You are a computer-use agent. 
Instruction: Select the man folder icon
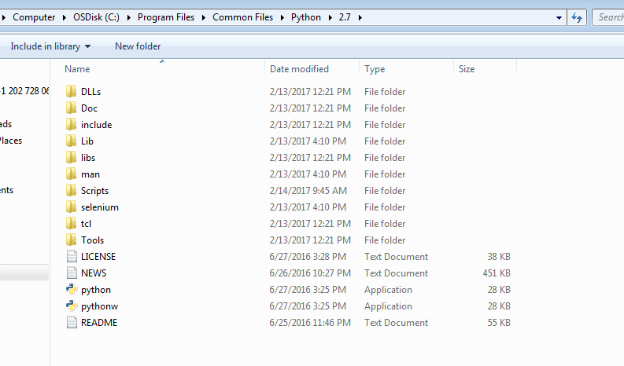(x=72, y=174)
